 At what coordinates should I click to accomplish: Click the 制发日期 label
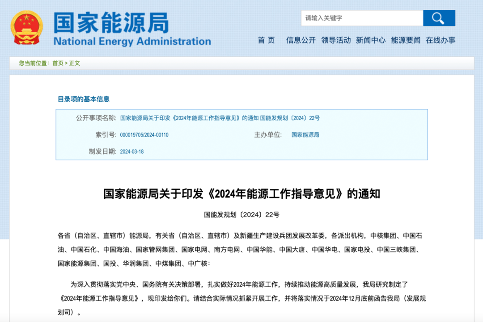(x=102, y=151)
